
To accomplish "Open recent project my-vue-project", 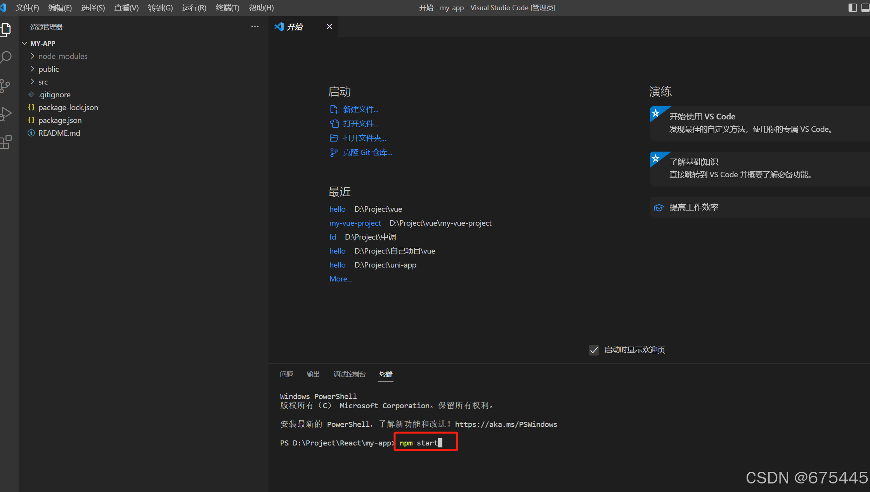I will point(355,223).
